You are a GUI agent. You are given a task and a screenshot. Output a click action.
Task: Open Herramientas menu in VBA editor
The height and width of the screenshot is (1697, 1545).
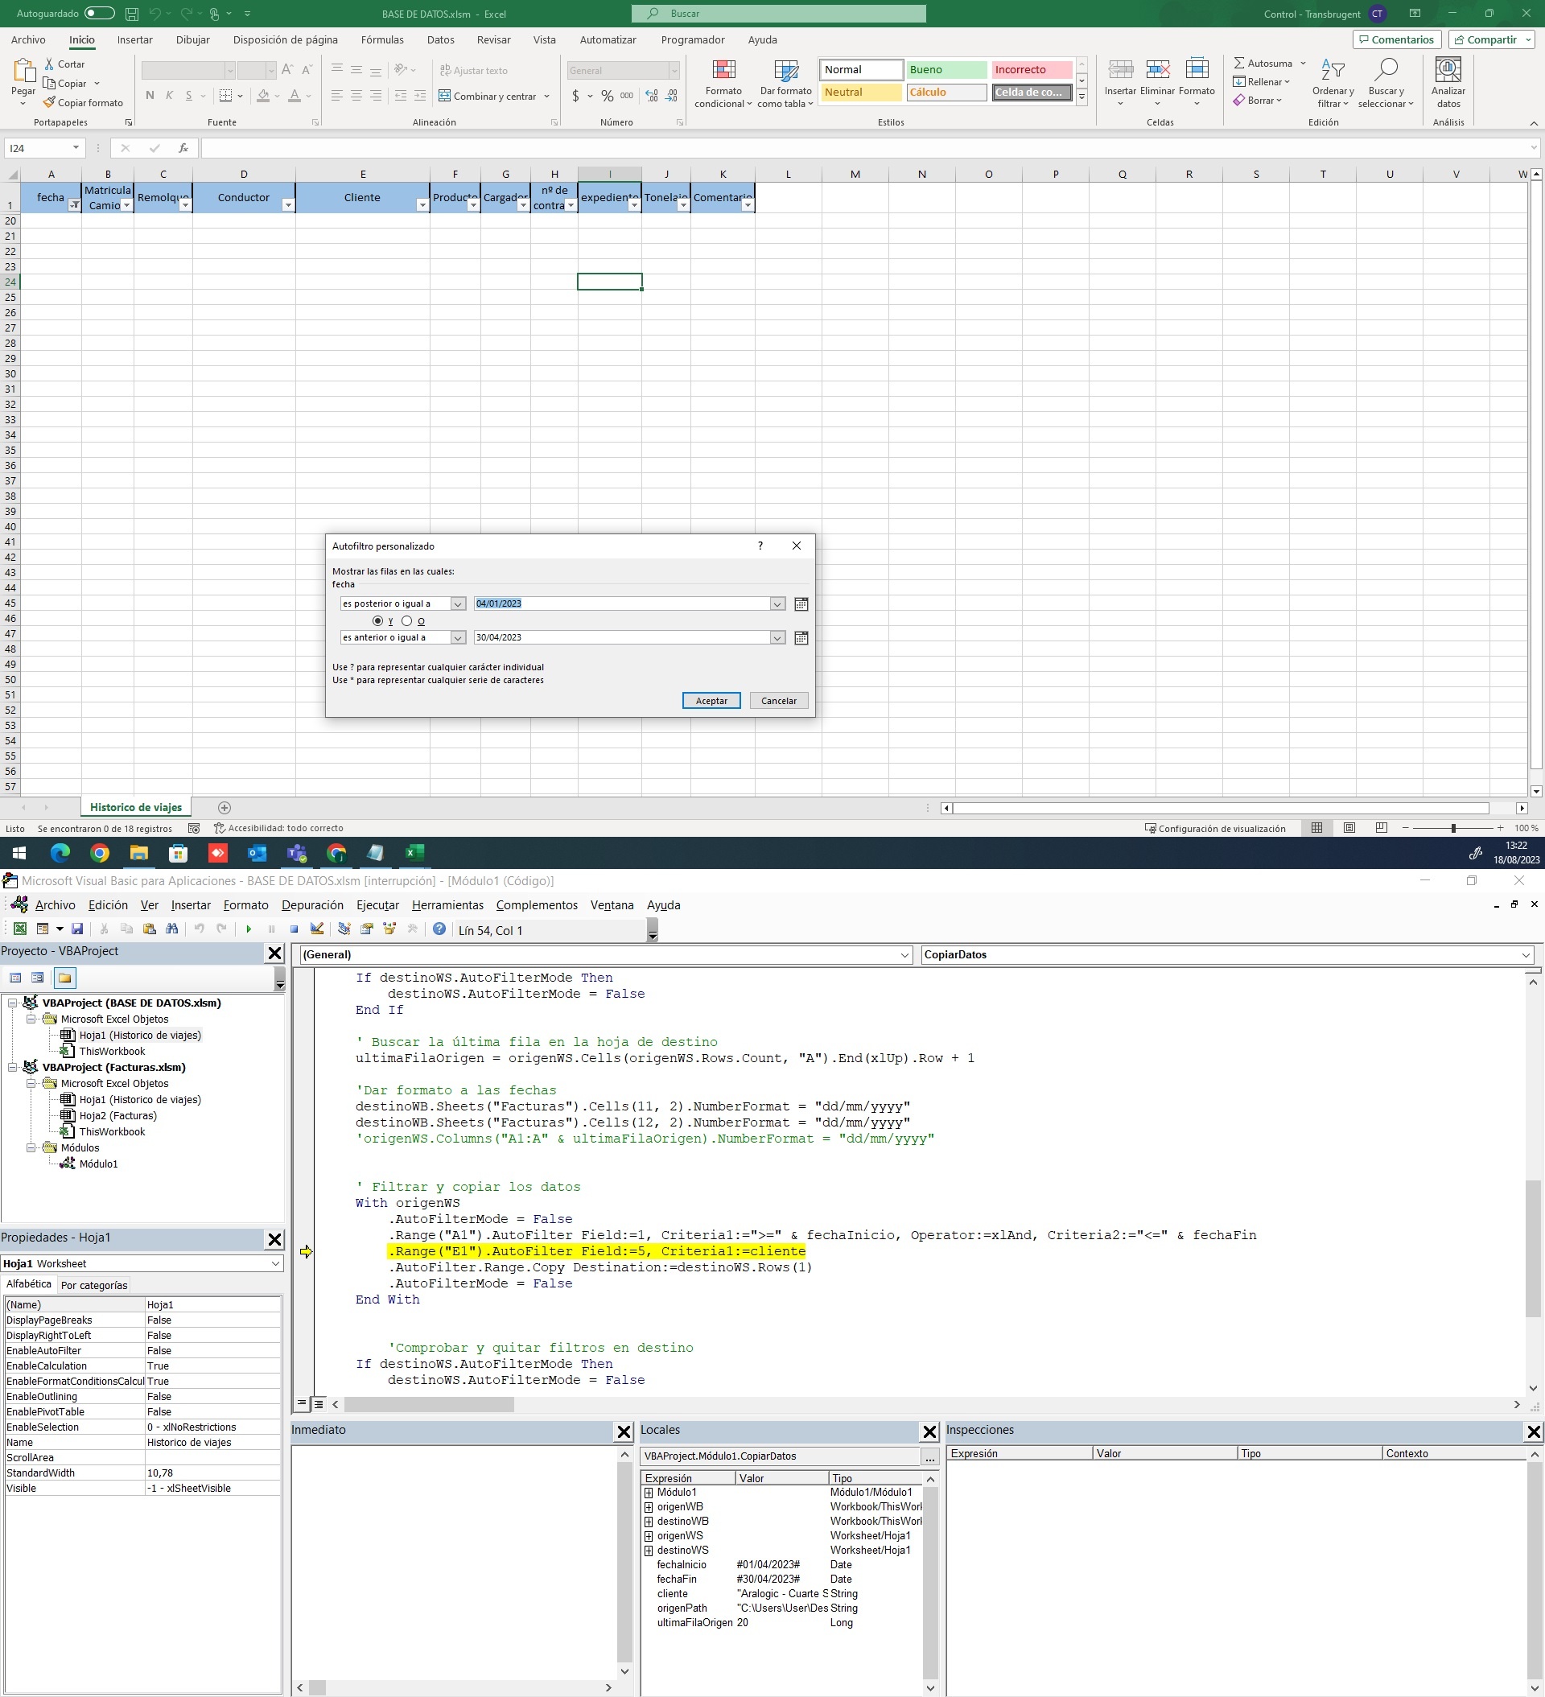pyautogui.click(x=448, y=905)
